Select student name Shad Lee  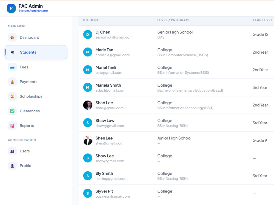pyautogui.click(x=104, y=103)
